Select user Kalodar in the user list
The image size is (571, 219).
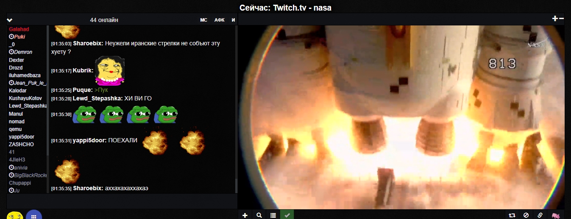pos(18,91)
